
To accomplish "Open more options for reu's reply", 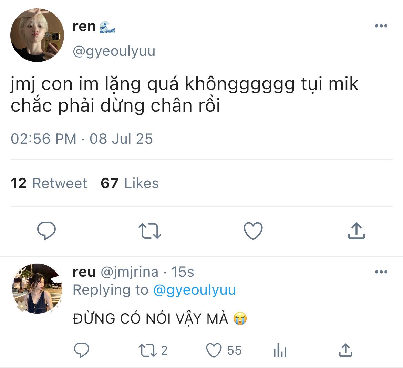I will tap(381, 272).
